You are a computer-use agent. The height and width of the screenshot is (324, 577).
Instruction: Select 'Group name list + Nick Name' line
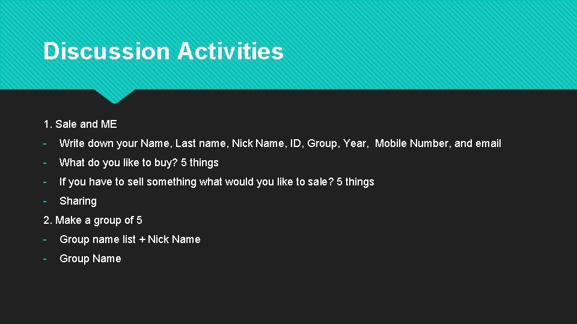[130, 239]
